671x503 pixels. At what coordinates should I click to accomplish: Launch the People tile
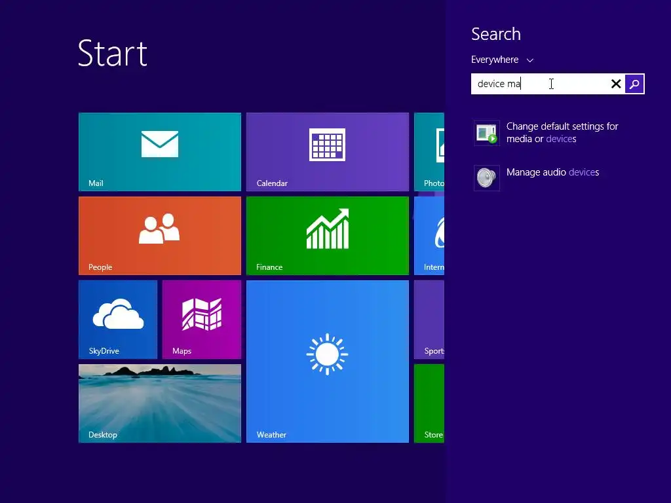tap(160, 236)
